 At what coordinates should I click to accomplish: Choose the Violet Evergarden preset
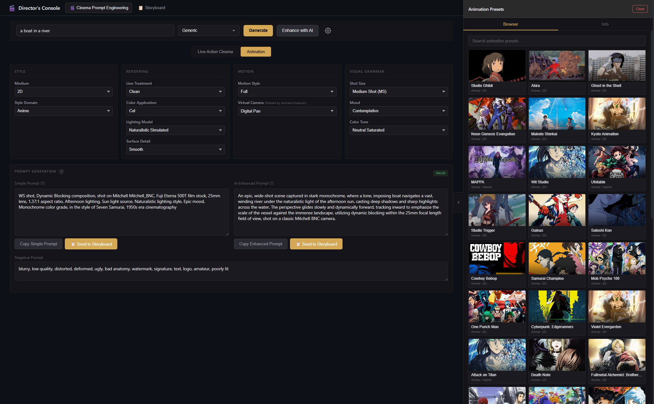[617, 313]
